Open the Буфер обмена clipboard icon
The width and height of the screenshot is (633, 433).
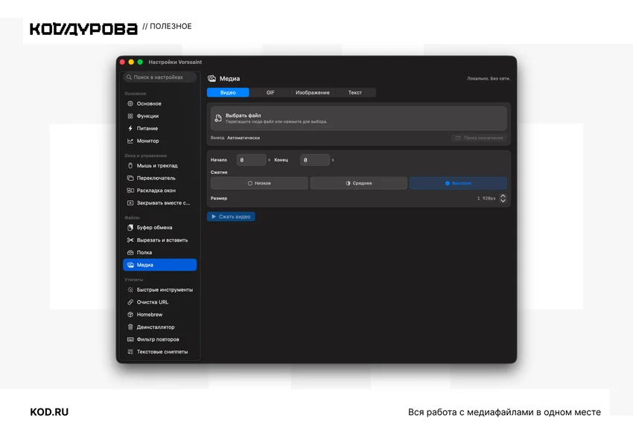130,228
